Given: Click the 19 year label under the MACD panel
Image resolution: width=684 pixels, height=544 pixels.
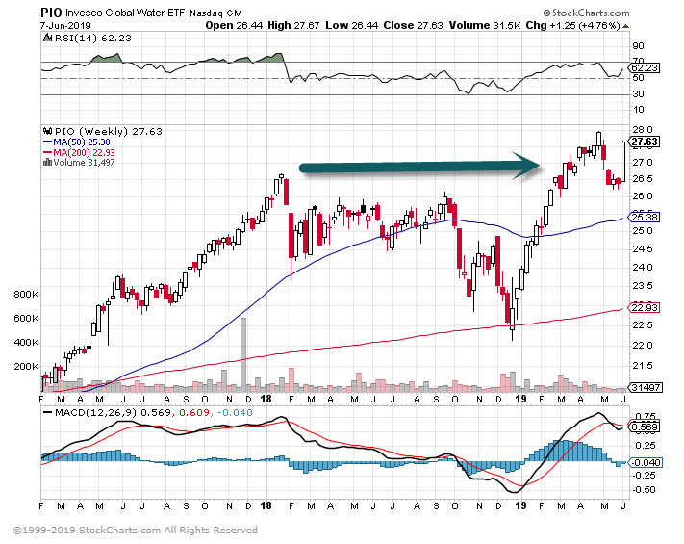Looking at the screenshot, I should click(520, 505).
